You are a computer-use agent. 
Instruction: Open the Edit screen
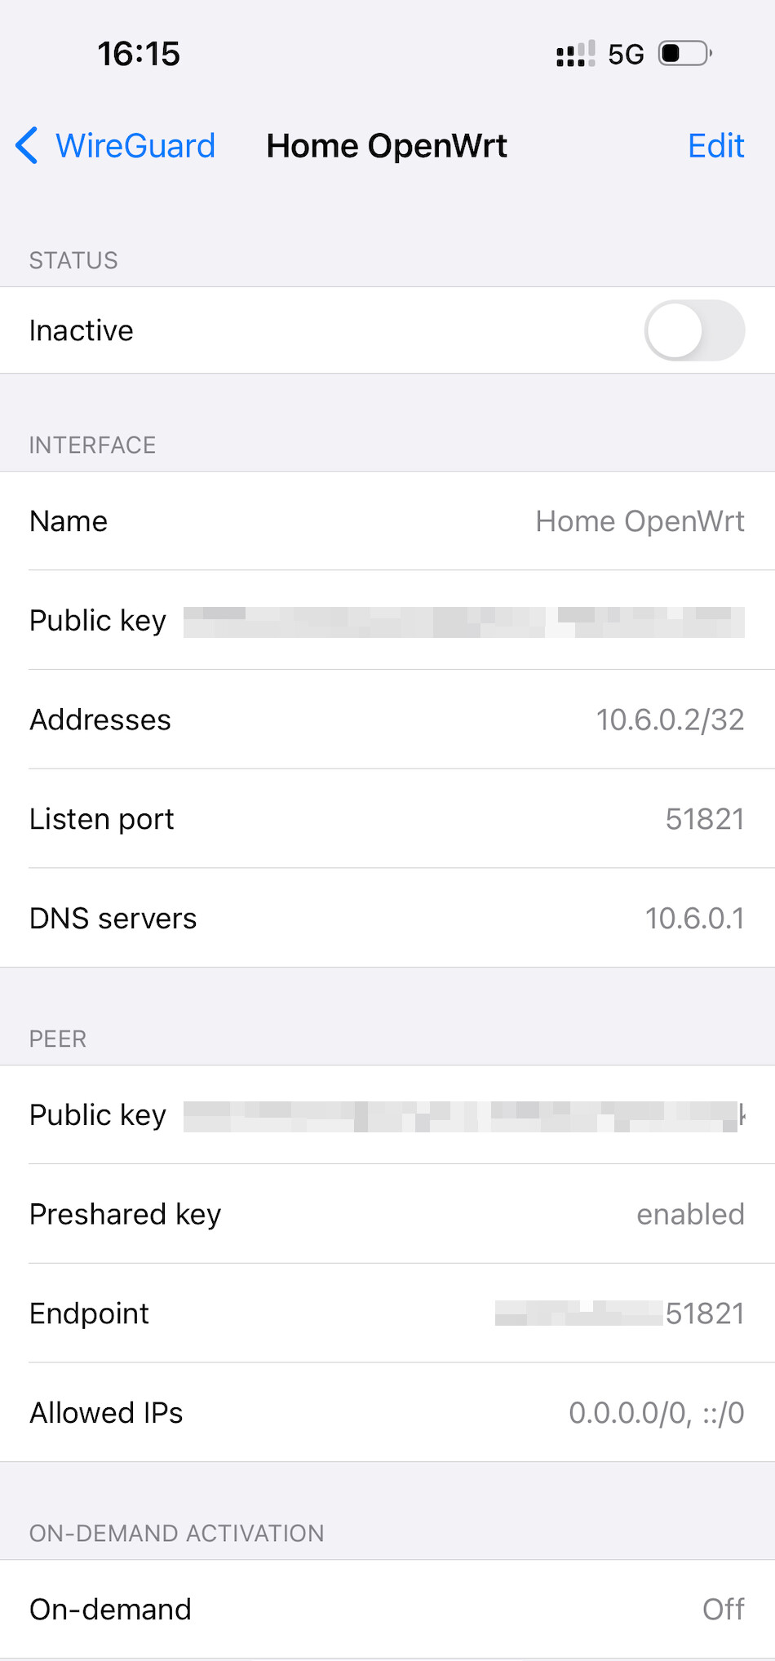(715, 146)
